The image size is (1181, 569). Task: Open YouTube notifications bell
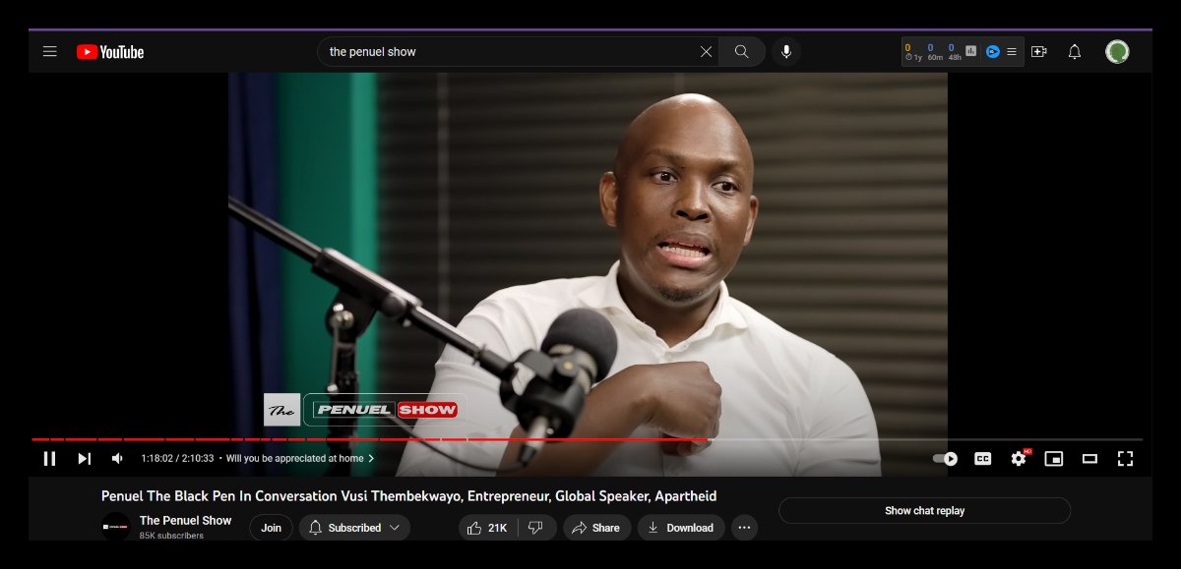(1074, 51)
